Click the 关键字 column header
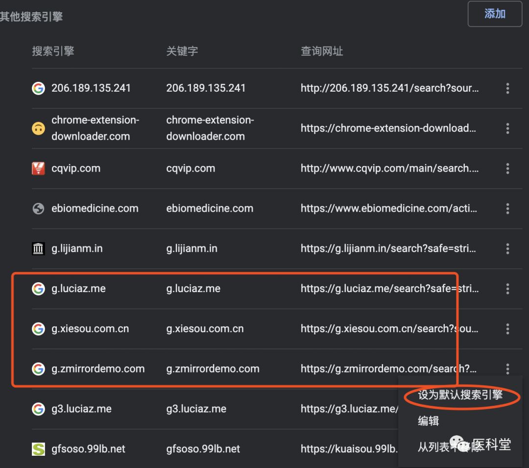This screenshot has width=529, height=468. click(x=182, y=51)
